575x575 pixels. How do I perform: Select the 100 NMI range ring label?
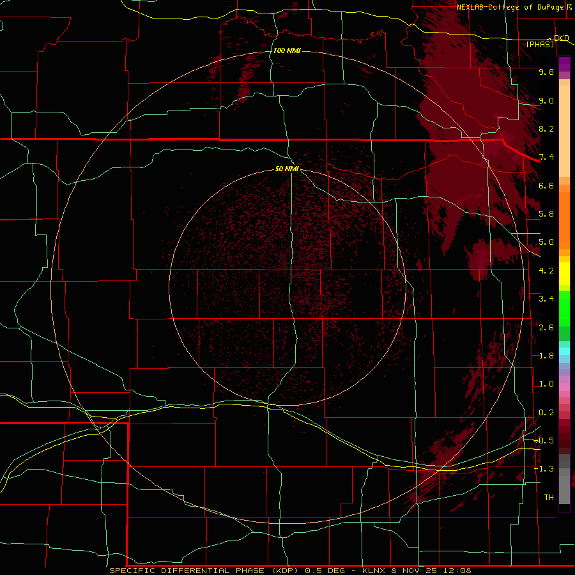pos(287,50)
